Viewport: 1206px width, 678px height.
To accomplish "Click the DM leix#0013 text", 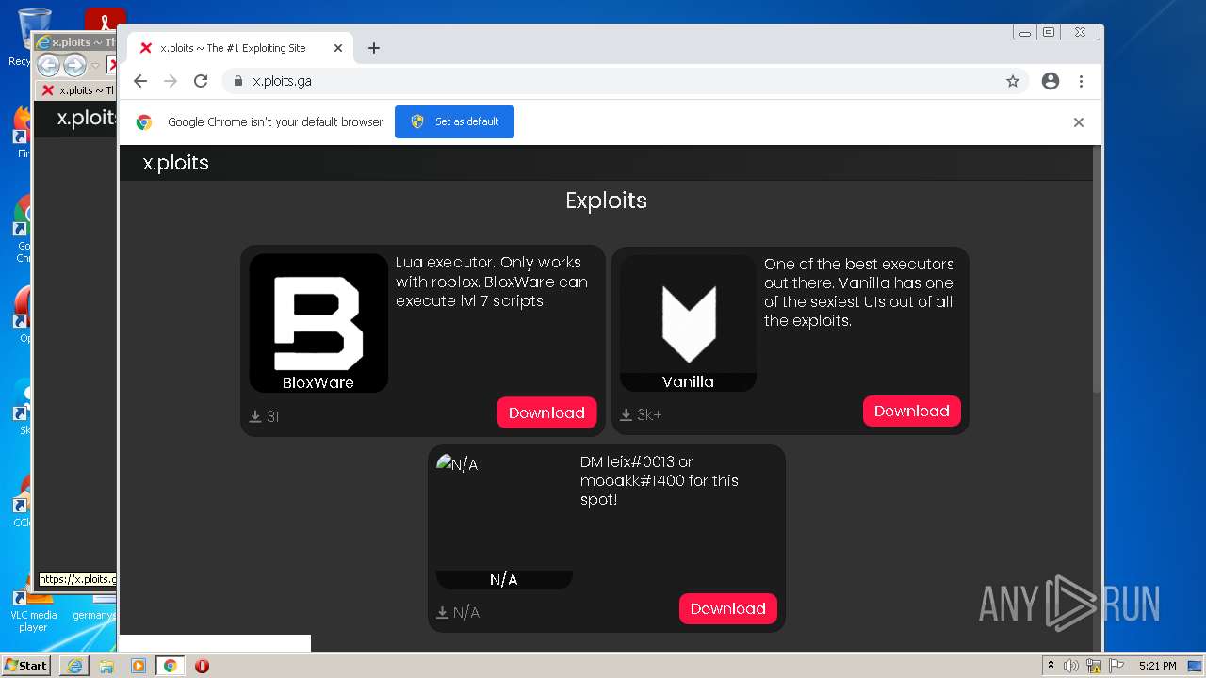I will click(659, 480).
